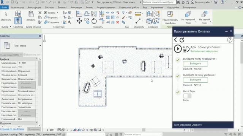
Task: Click the Paste (Вставить) clipboard icon
Action: pos(31,14)
